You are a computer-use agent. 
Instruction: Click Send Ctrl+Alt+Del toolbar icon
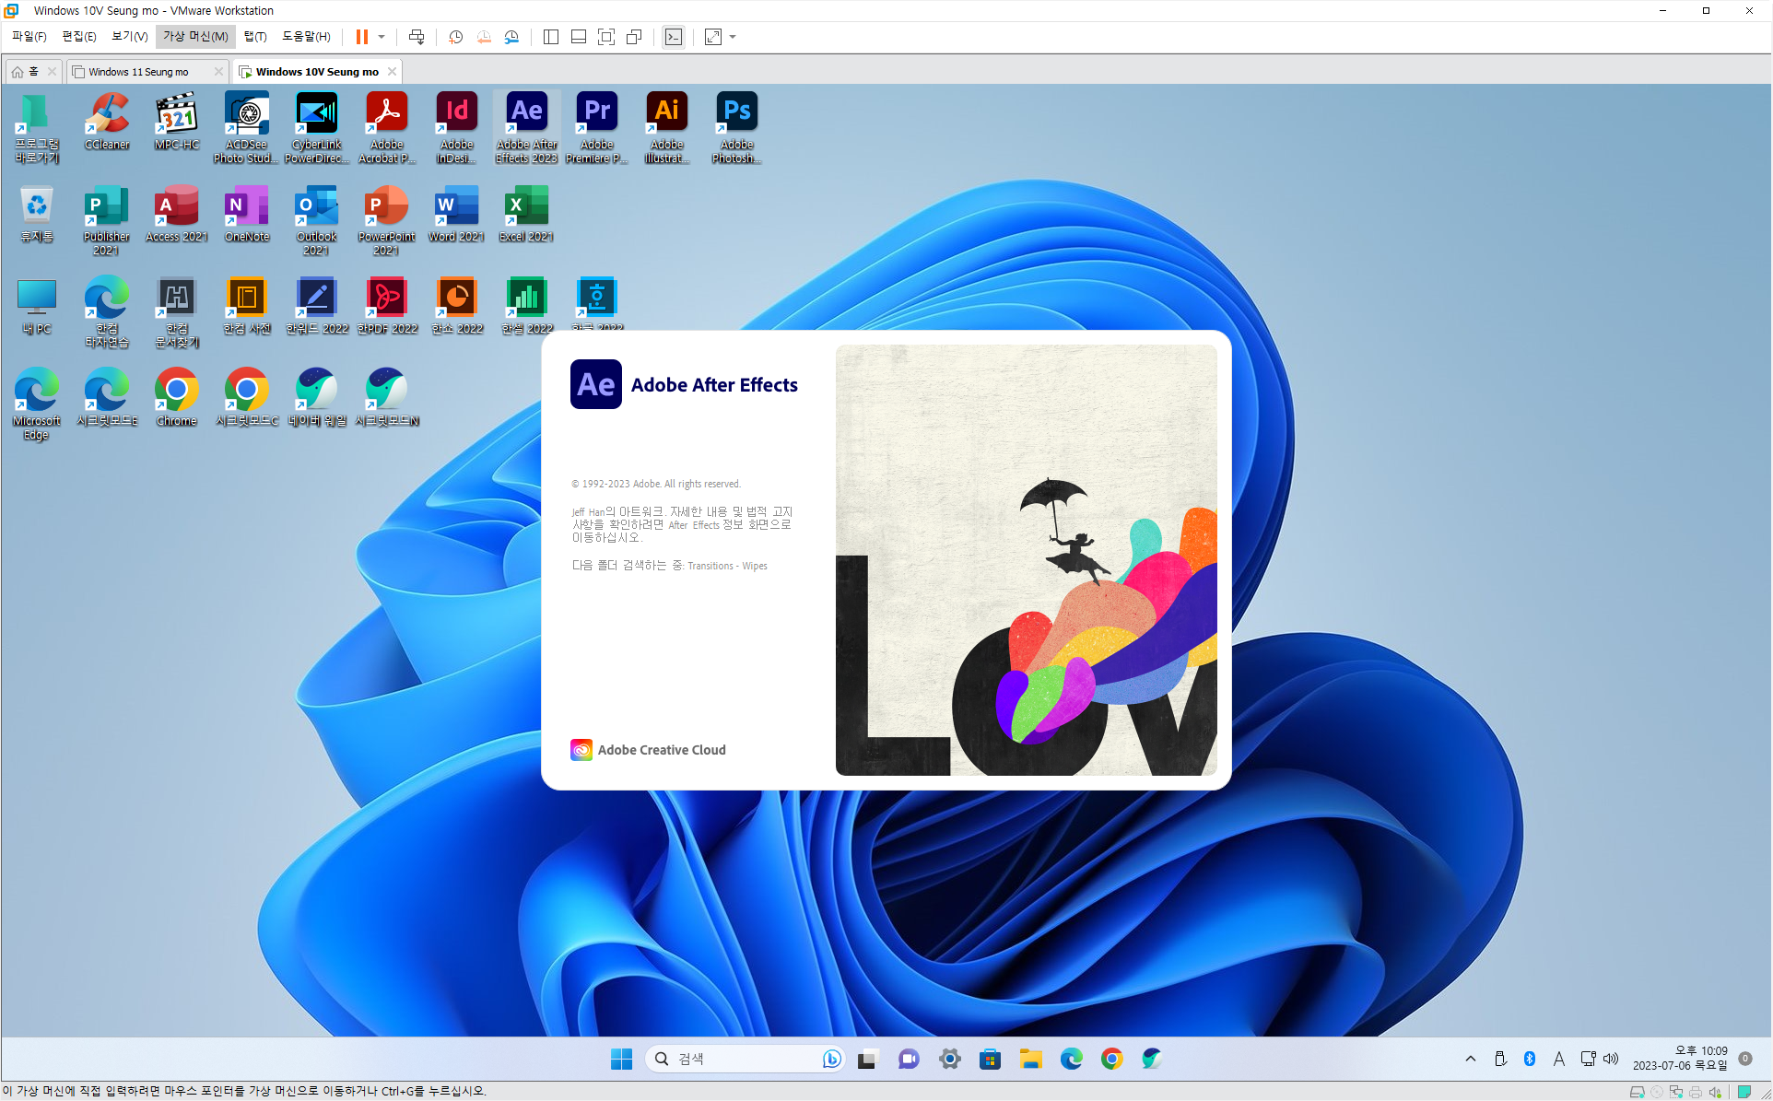pos(417,37)
